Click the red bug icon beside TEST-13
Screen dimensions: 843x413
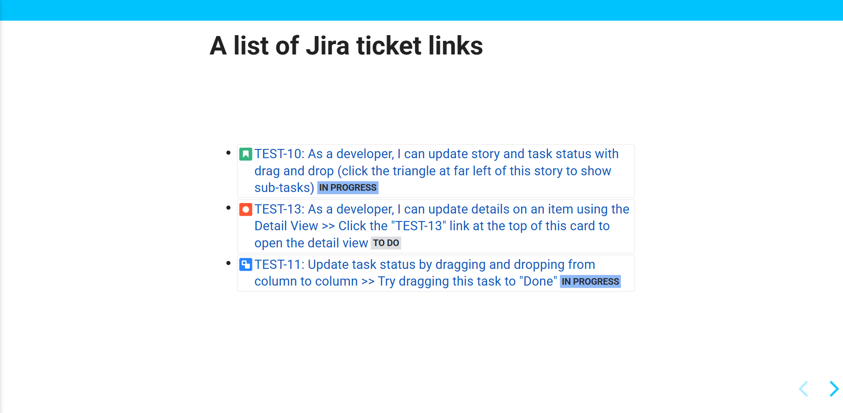(x=245, y=210)
